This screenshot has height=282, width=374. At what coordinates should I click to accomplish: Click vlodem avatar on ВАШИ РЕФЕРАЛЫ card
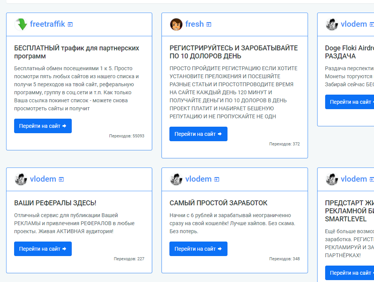[x=21, y=179]
